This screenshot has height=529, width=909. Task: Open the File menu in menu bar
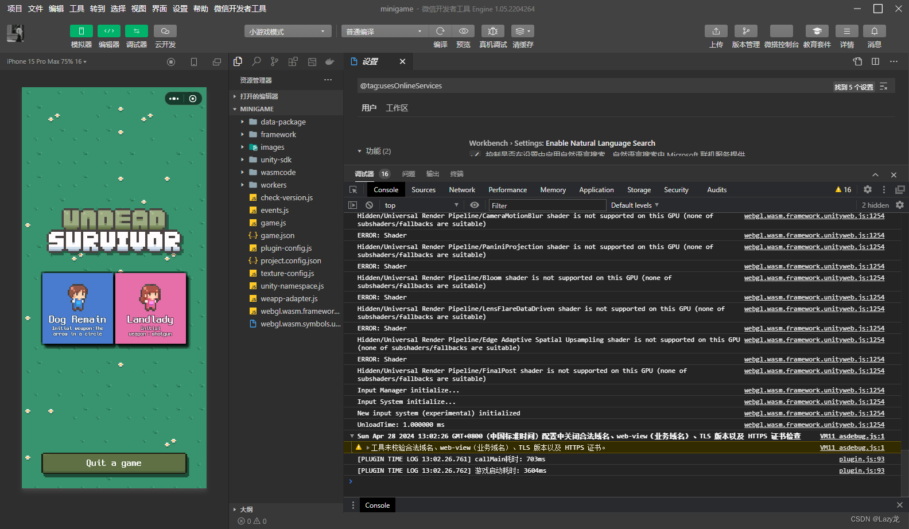36,9
